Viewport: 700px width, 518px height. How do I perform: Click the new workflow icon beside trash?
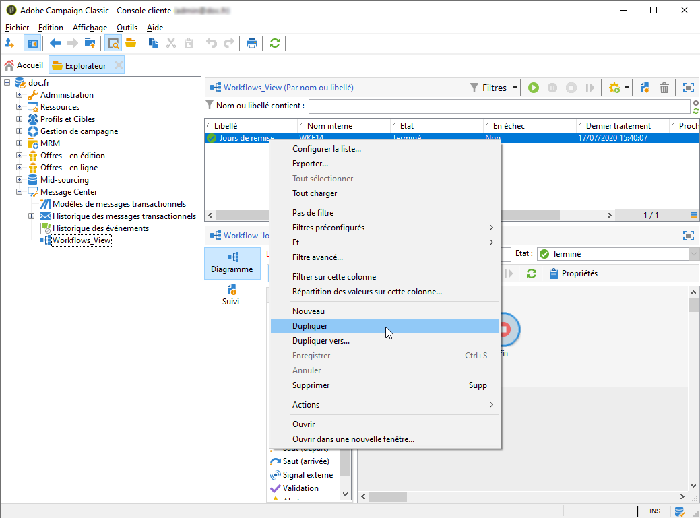coord(645,88)
